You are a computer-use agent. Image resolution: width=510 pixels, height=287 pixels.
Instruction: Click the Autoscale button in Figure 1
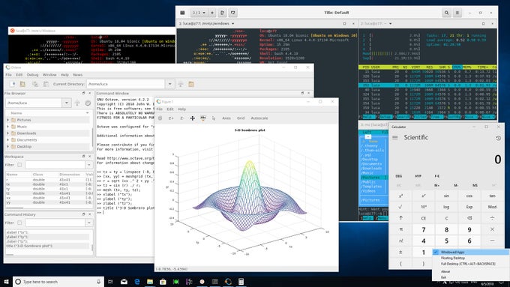tap(259, 118)
